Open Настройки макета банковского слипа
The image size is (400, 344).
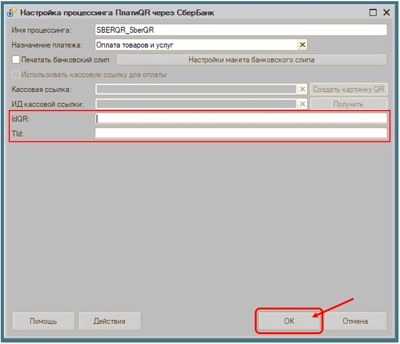click(x=252, y=60)
